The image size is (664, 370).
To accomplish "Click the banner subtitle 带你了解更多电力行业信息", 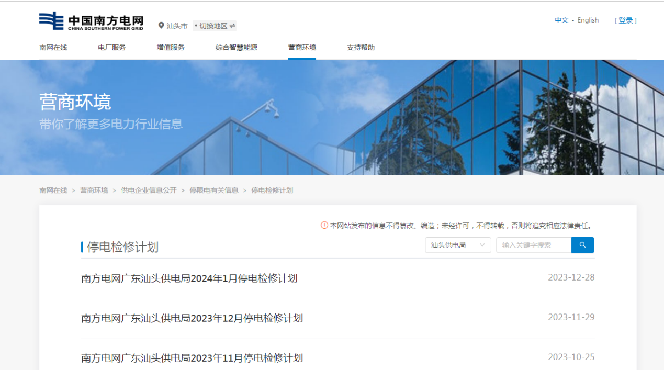I will 111,124.
